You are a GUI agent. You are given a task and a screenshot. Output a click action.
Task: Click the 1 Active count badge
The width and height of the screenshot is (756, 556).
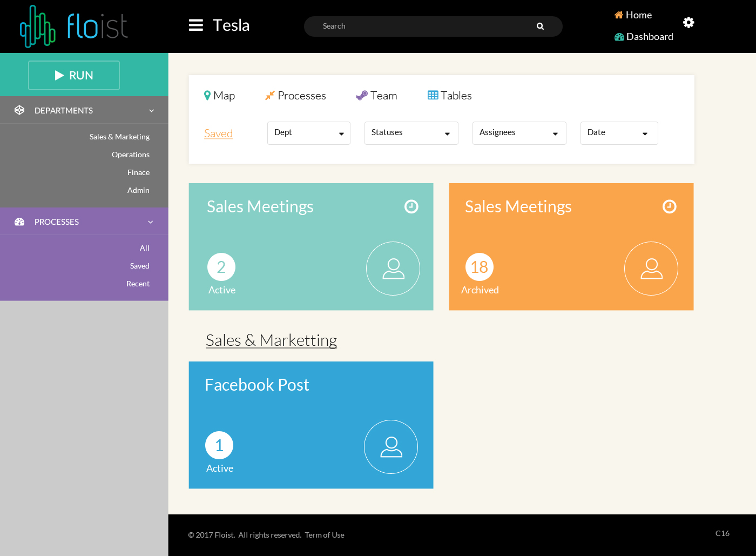[x=219, y=445]
